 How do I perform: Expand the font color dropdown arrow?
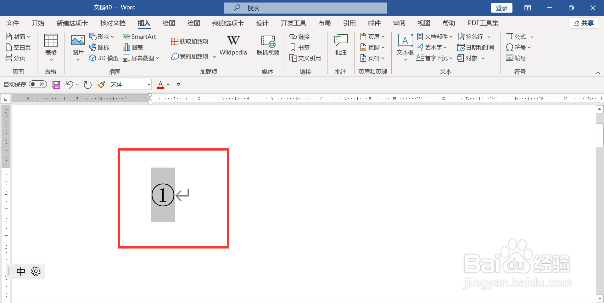coord(168,84)
